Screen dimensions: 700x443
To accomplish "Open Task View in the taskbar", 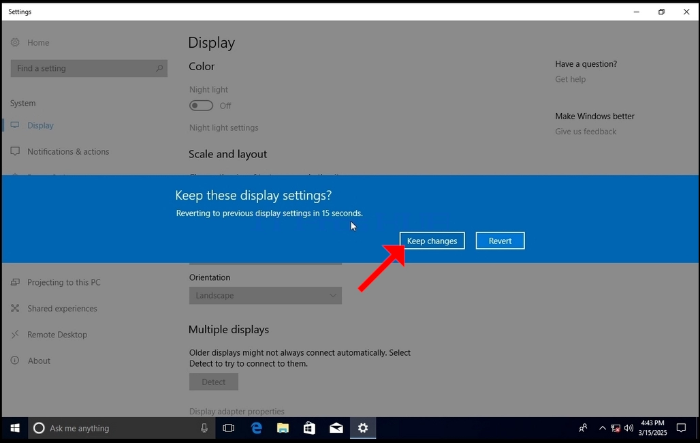I will (228, 428).
